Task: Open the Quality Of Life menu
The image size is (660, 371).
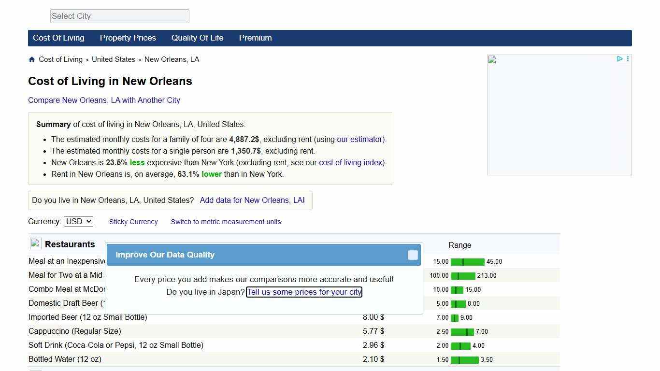Action: point(197,38)
